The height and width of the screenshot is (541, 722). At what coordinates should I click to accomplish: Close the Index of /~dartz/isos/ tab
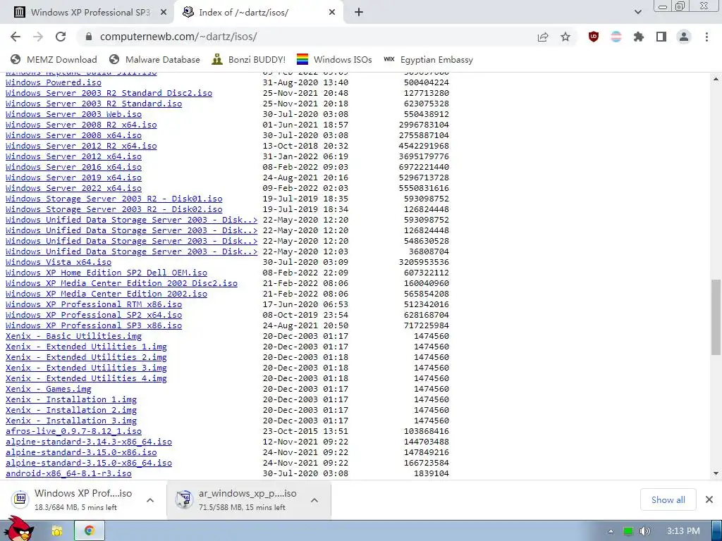[332, 13]
